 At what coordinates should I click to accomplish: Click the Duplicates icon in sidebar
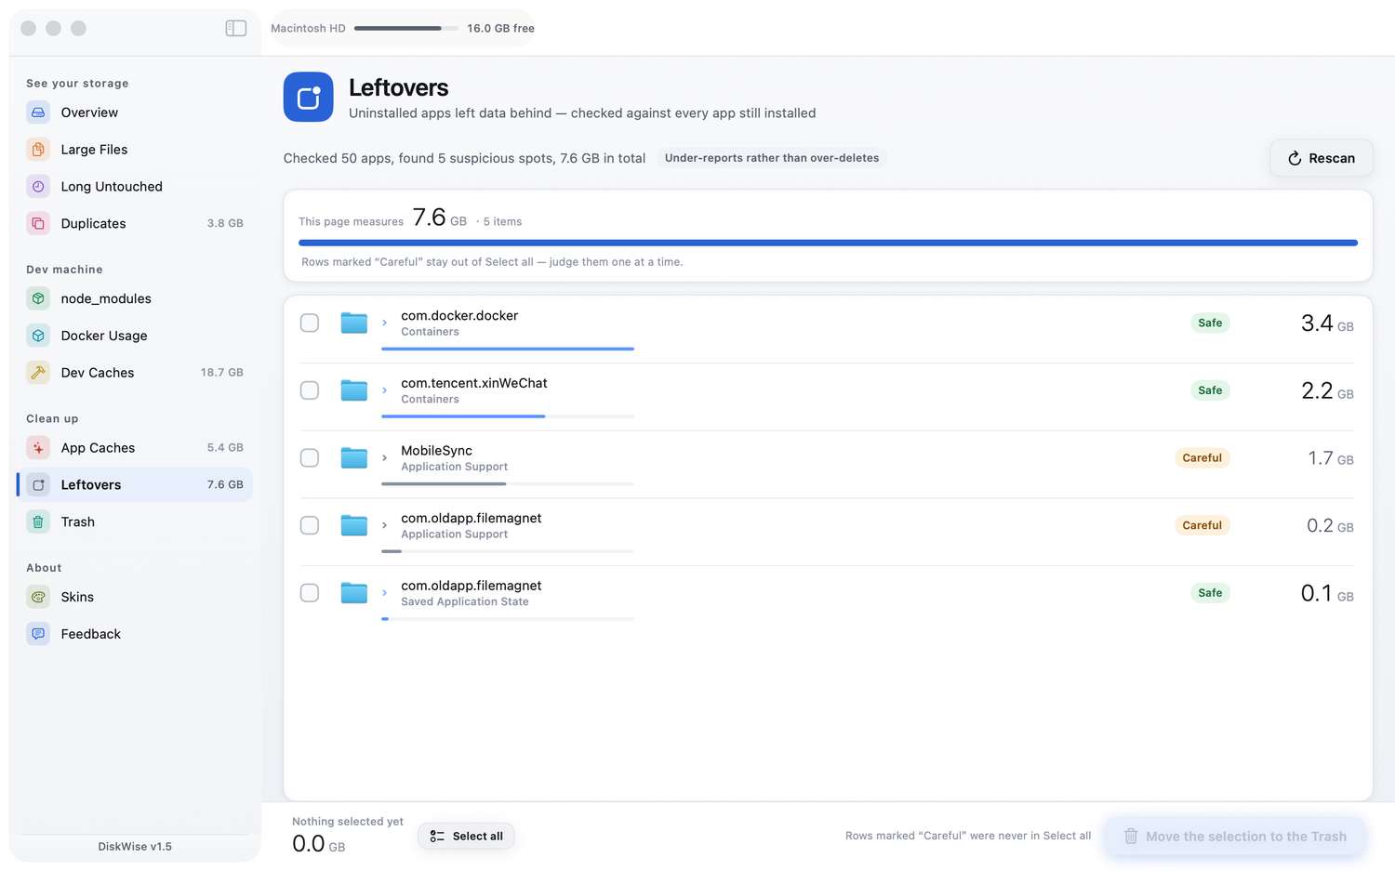point(38,224)
